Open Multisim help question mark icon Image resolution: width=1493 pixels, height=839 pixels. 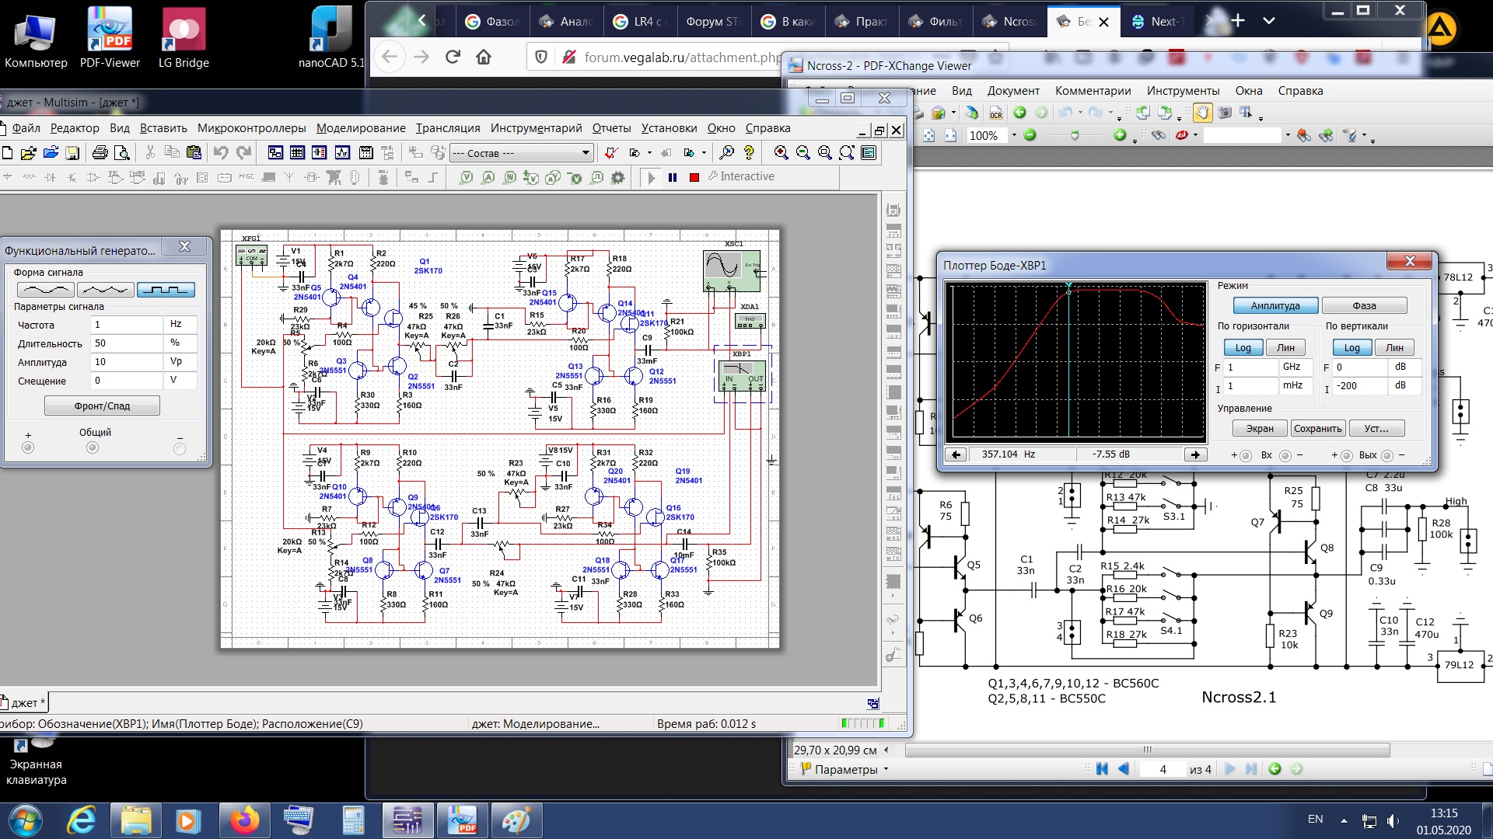tap(749, 153)
